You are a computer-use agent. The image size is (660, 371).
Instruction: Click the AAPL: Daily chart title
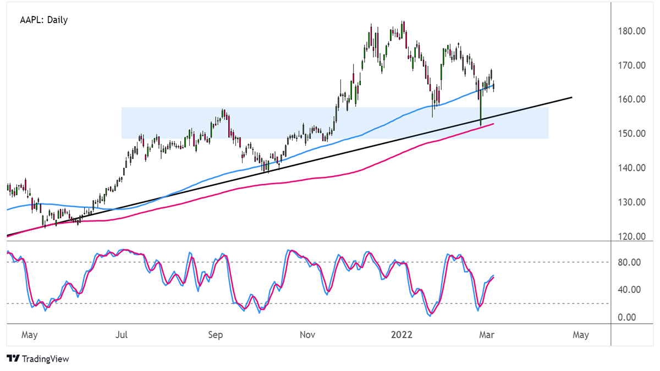(x=43, y=20)
